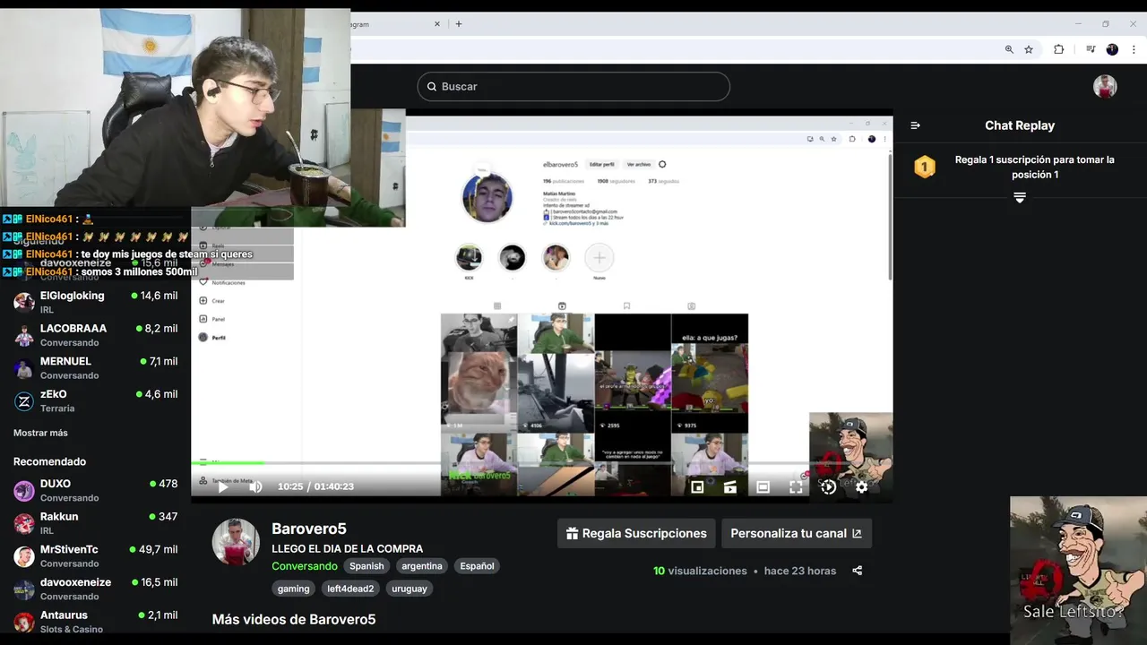Open recommended channel DUXO
Viewport: 1147px width, 645px height.
point(96,490)
